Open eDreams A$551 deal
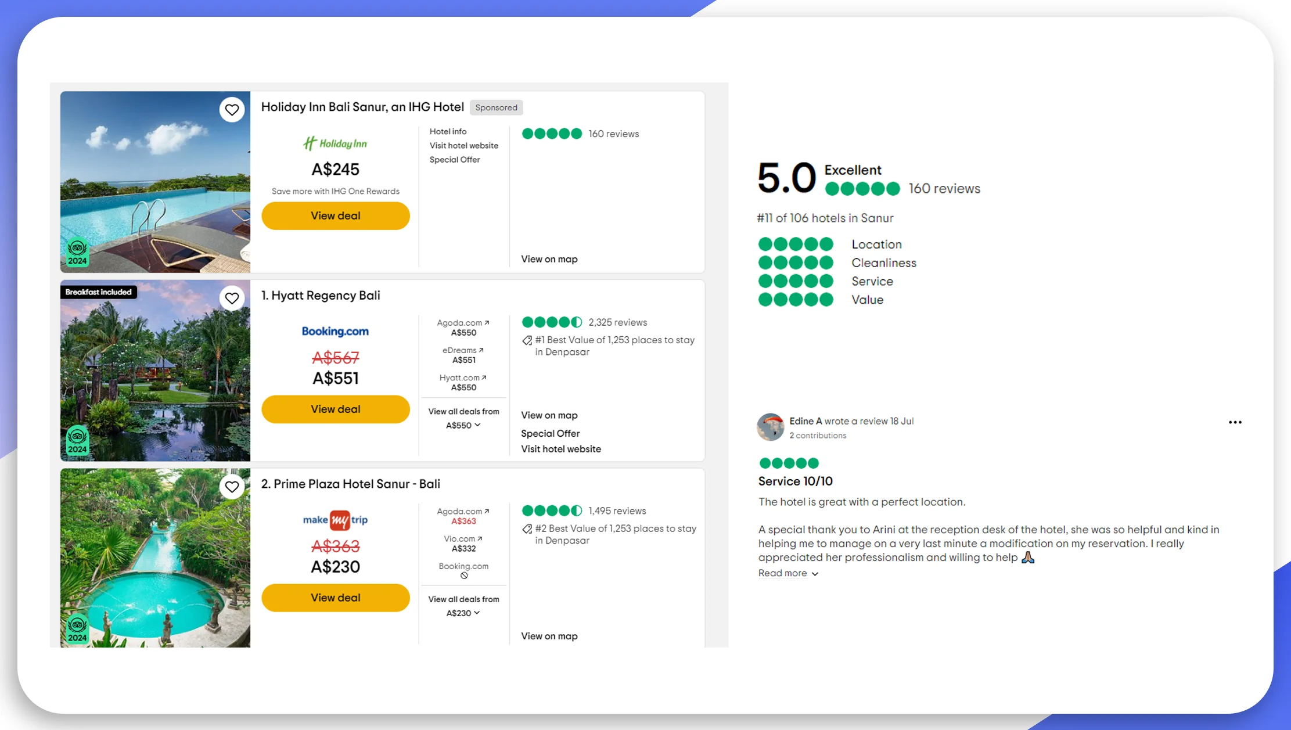 463,355
